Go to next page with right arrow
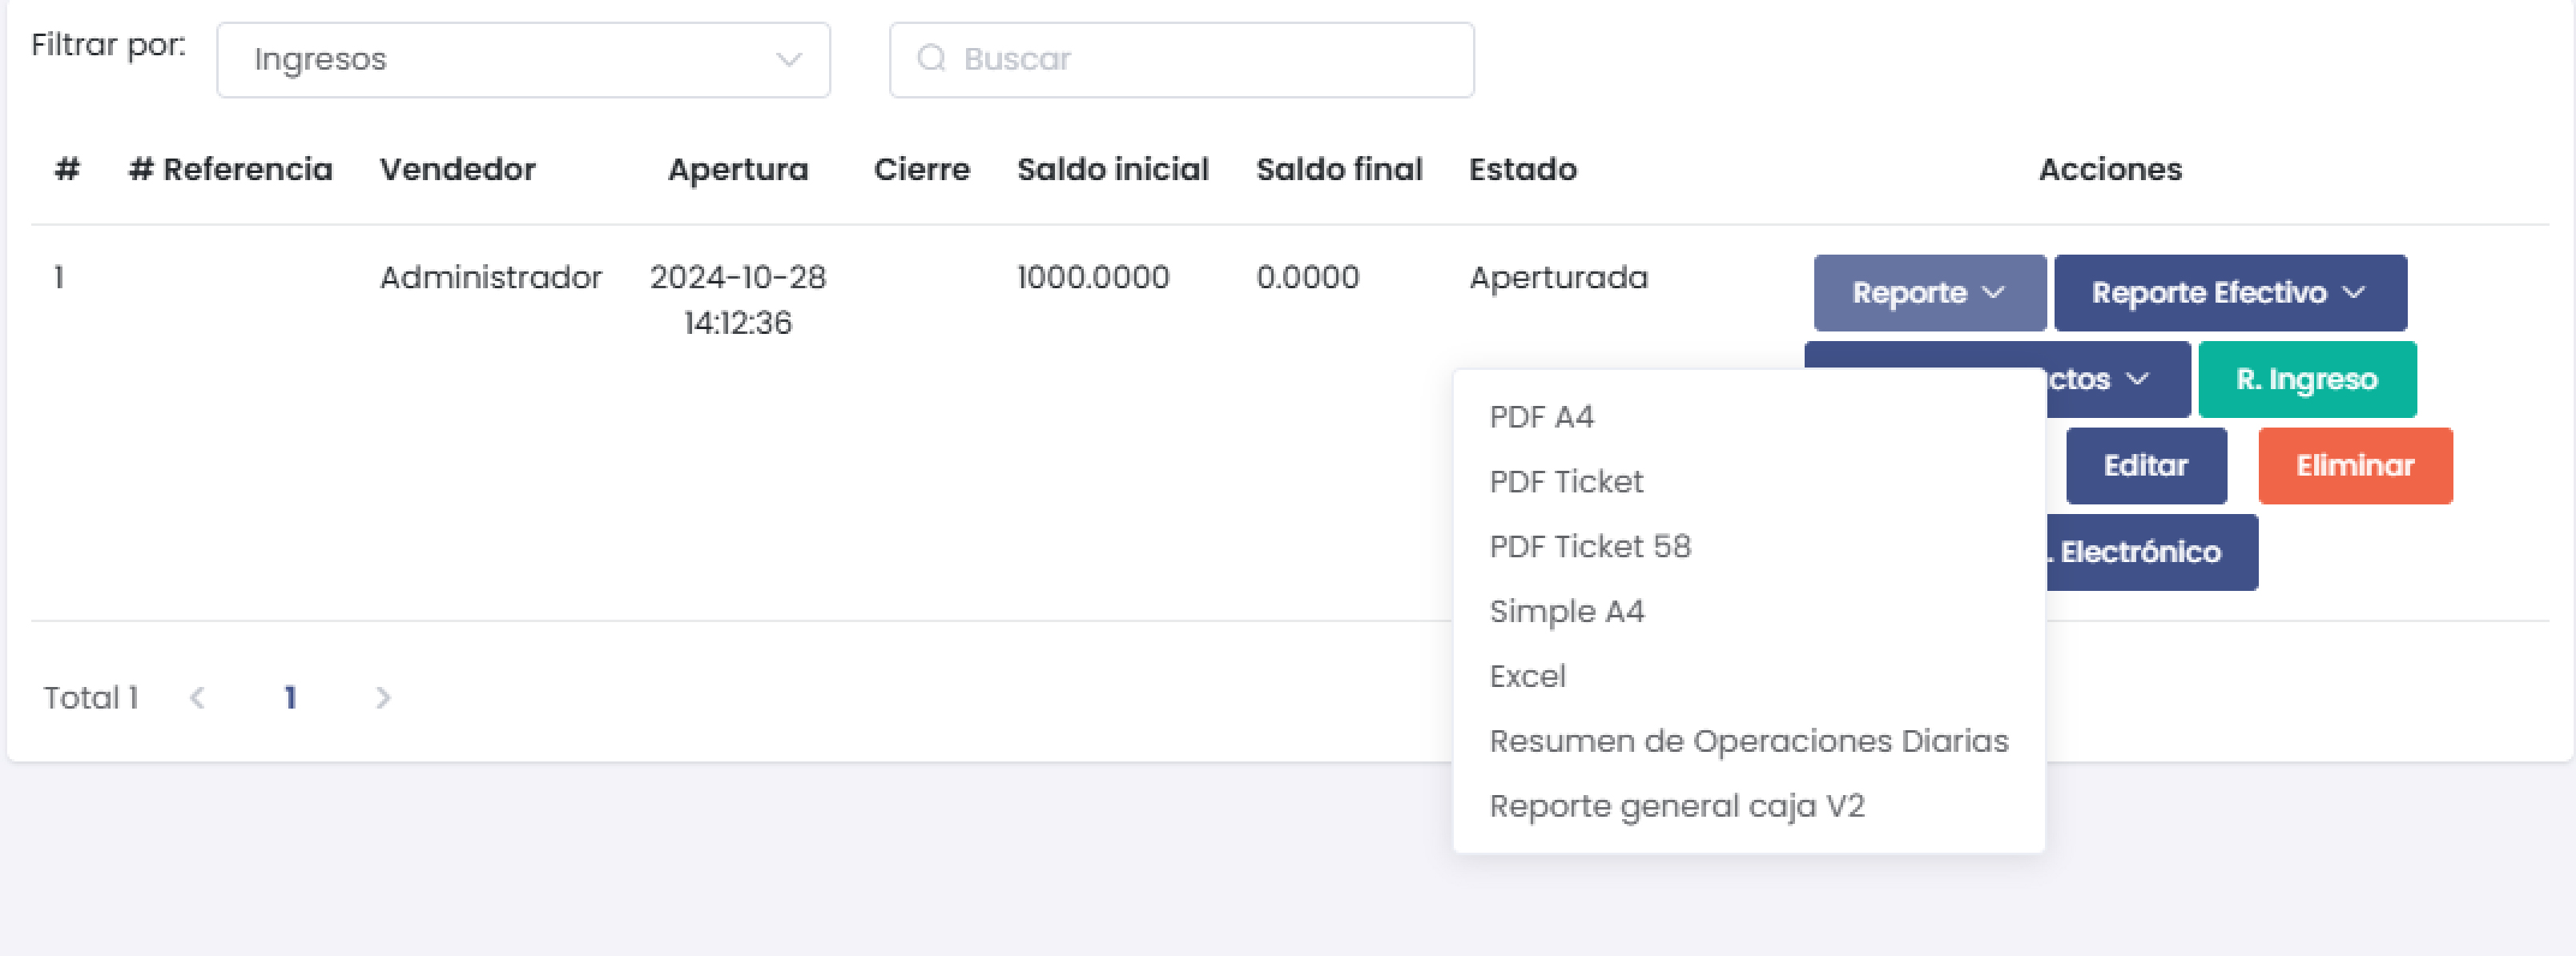Screen dimensions: 2576x956 pyautogui.click(x=383, y=697)
